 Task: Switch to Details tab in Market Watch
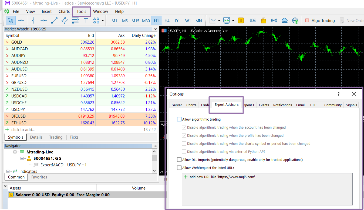pyautogui.click(x=36, y=137)
